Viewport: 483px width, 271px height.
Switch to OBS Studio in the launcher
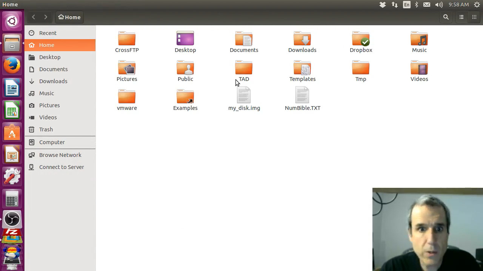(12, 219)
